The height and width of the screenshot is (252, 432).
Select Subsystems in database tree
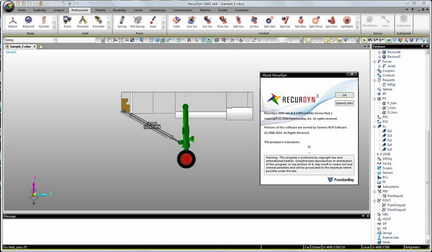click(x=391, y=187)
